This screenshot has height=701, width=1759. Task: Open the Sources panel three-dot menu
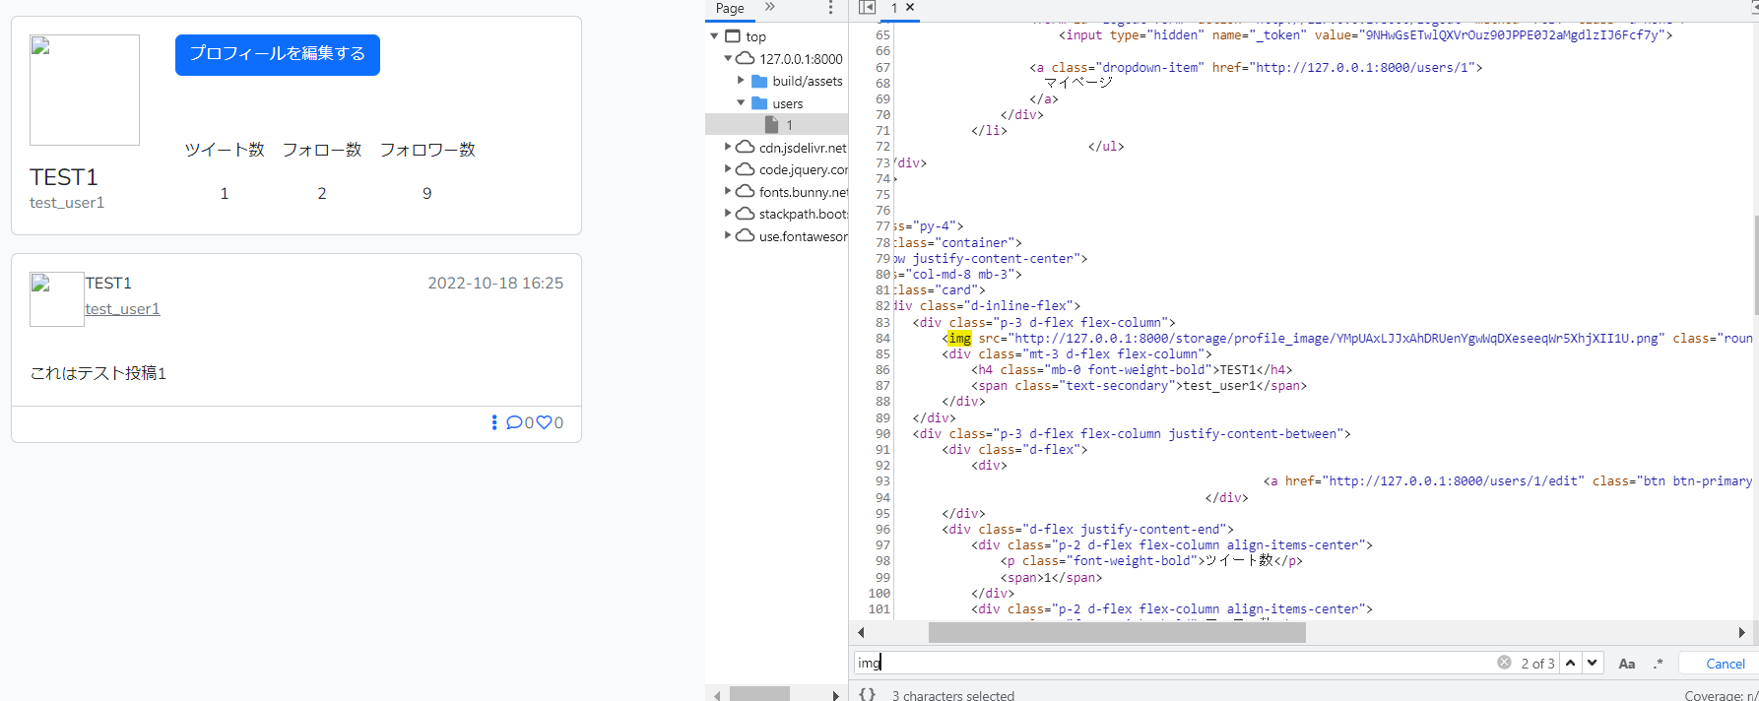[830, 8]
